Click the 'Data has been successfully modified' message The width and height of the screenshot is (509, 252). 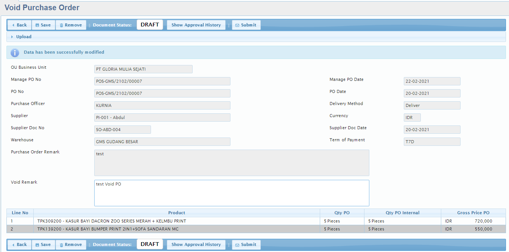(x=64, y=52)
